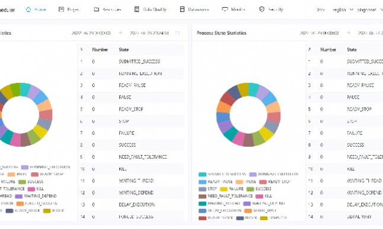Toggle RUNNING_EXECUTION legend in left chart
383x229 pixels.
click(46, 167)
